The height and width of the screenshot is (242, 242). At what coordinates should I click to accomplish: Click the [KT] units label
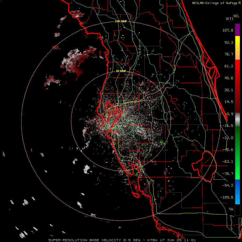coord(229,19)
